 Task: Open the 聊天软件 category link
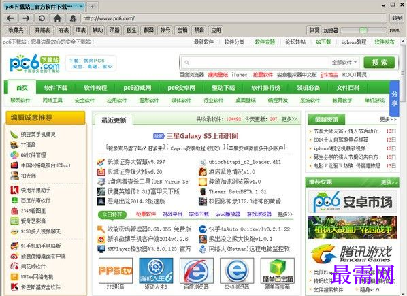click(x=20, y=101)
